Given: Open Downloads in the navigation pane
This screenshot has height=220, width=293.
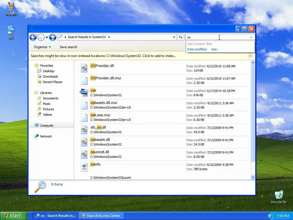Looking at the screenshot, I should tap(50, 76).
